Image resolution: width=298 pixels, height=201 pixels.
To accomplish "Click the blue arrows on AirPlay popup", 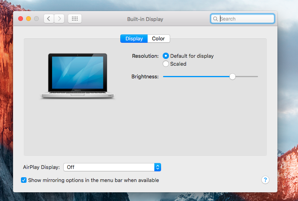I will [158, 167].
